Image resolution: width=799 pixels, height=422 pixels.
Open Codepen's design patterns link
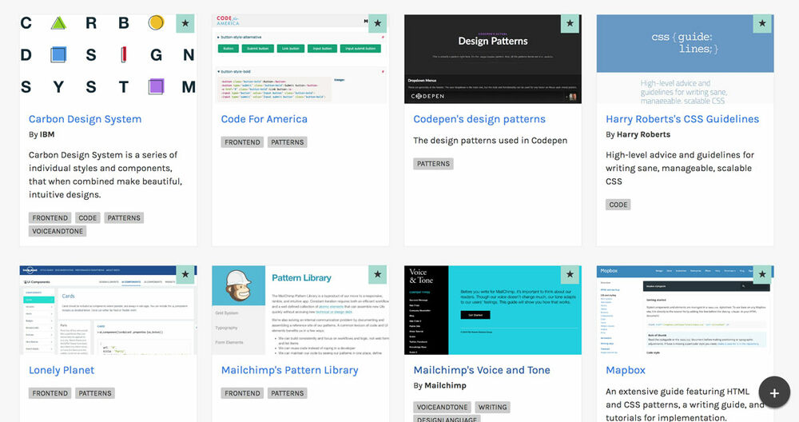(x=479, y=119)
